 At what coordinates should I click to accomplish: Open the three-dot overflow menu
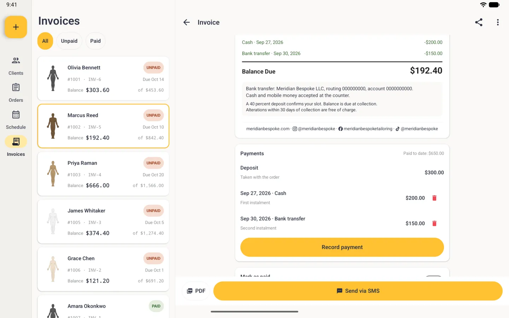click(498, 22)
